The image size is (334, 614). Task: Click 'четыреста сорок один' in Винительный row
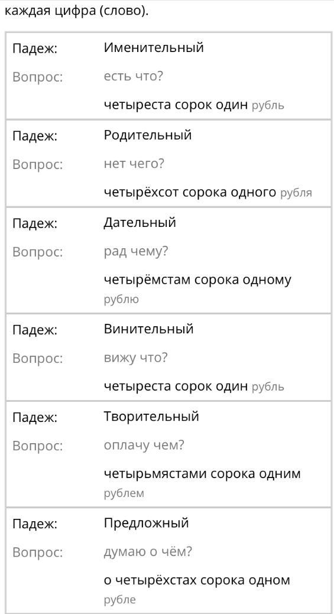(176, 386)
